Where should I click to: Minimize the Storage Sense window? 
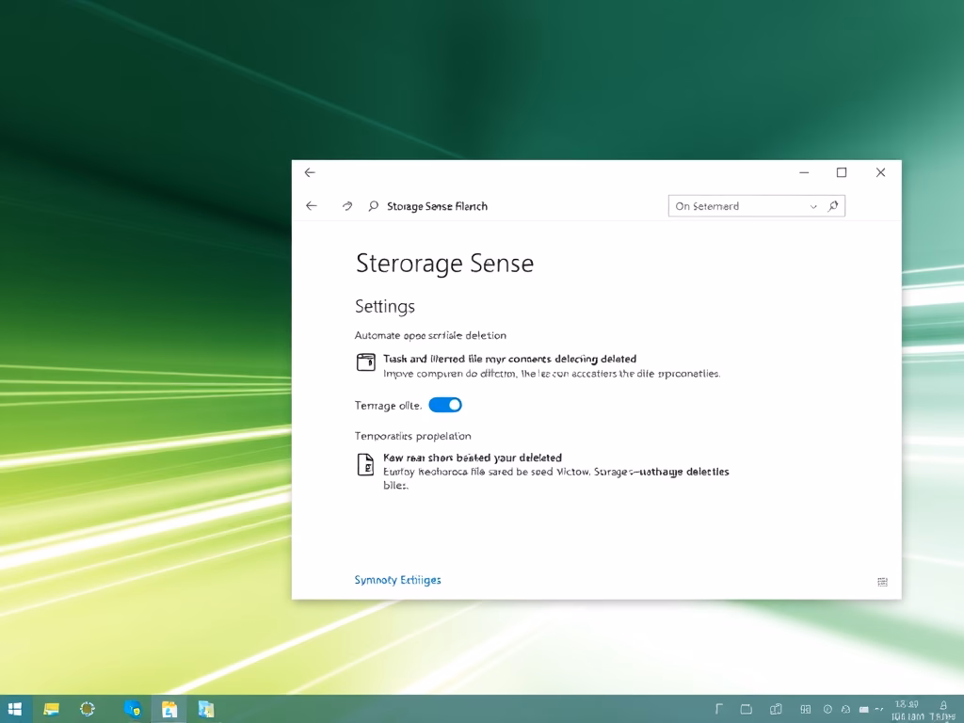click(804, 173)
